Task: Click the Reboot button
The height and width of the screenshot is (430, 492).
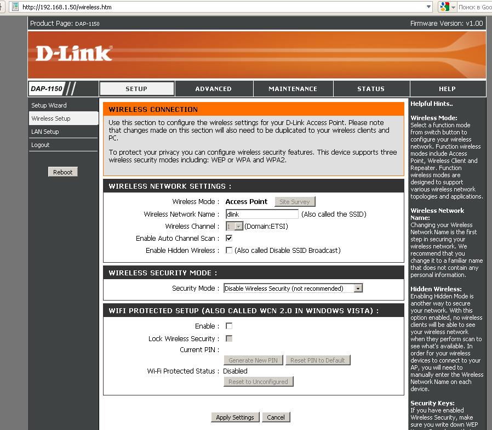Action: pos(63,172)
